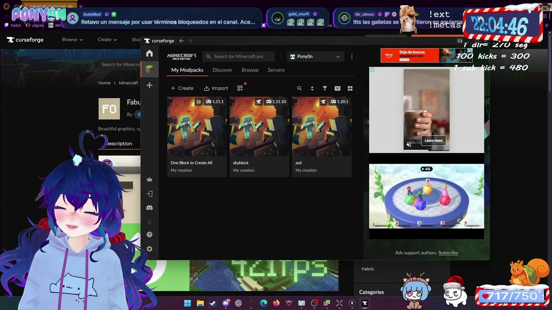
Task: Open File Explorer from the taskbar
Action: tap(200, 303)
